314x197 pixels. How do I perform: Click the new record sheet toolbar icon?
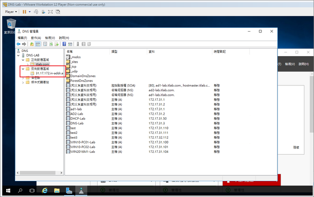[83, 44]
